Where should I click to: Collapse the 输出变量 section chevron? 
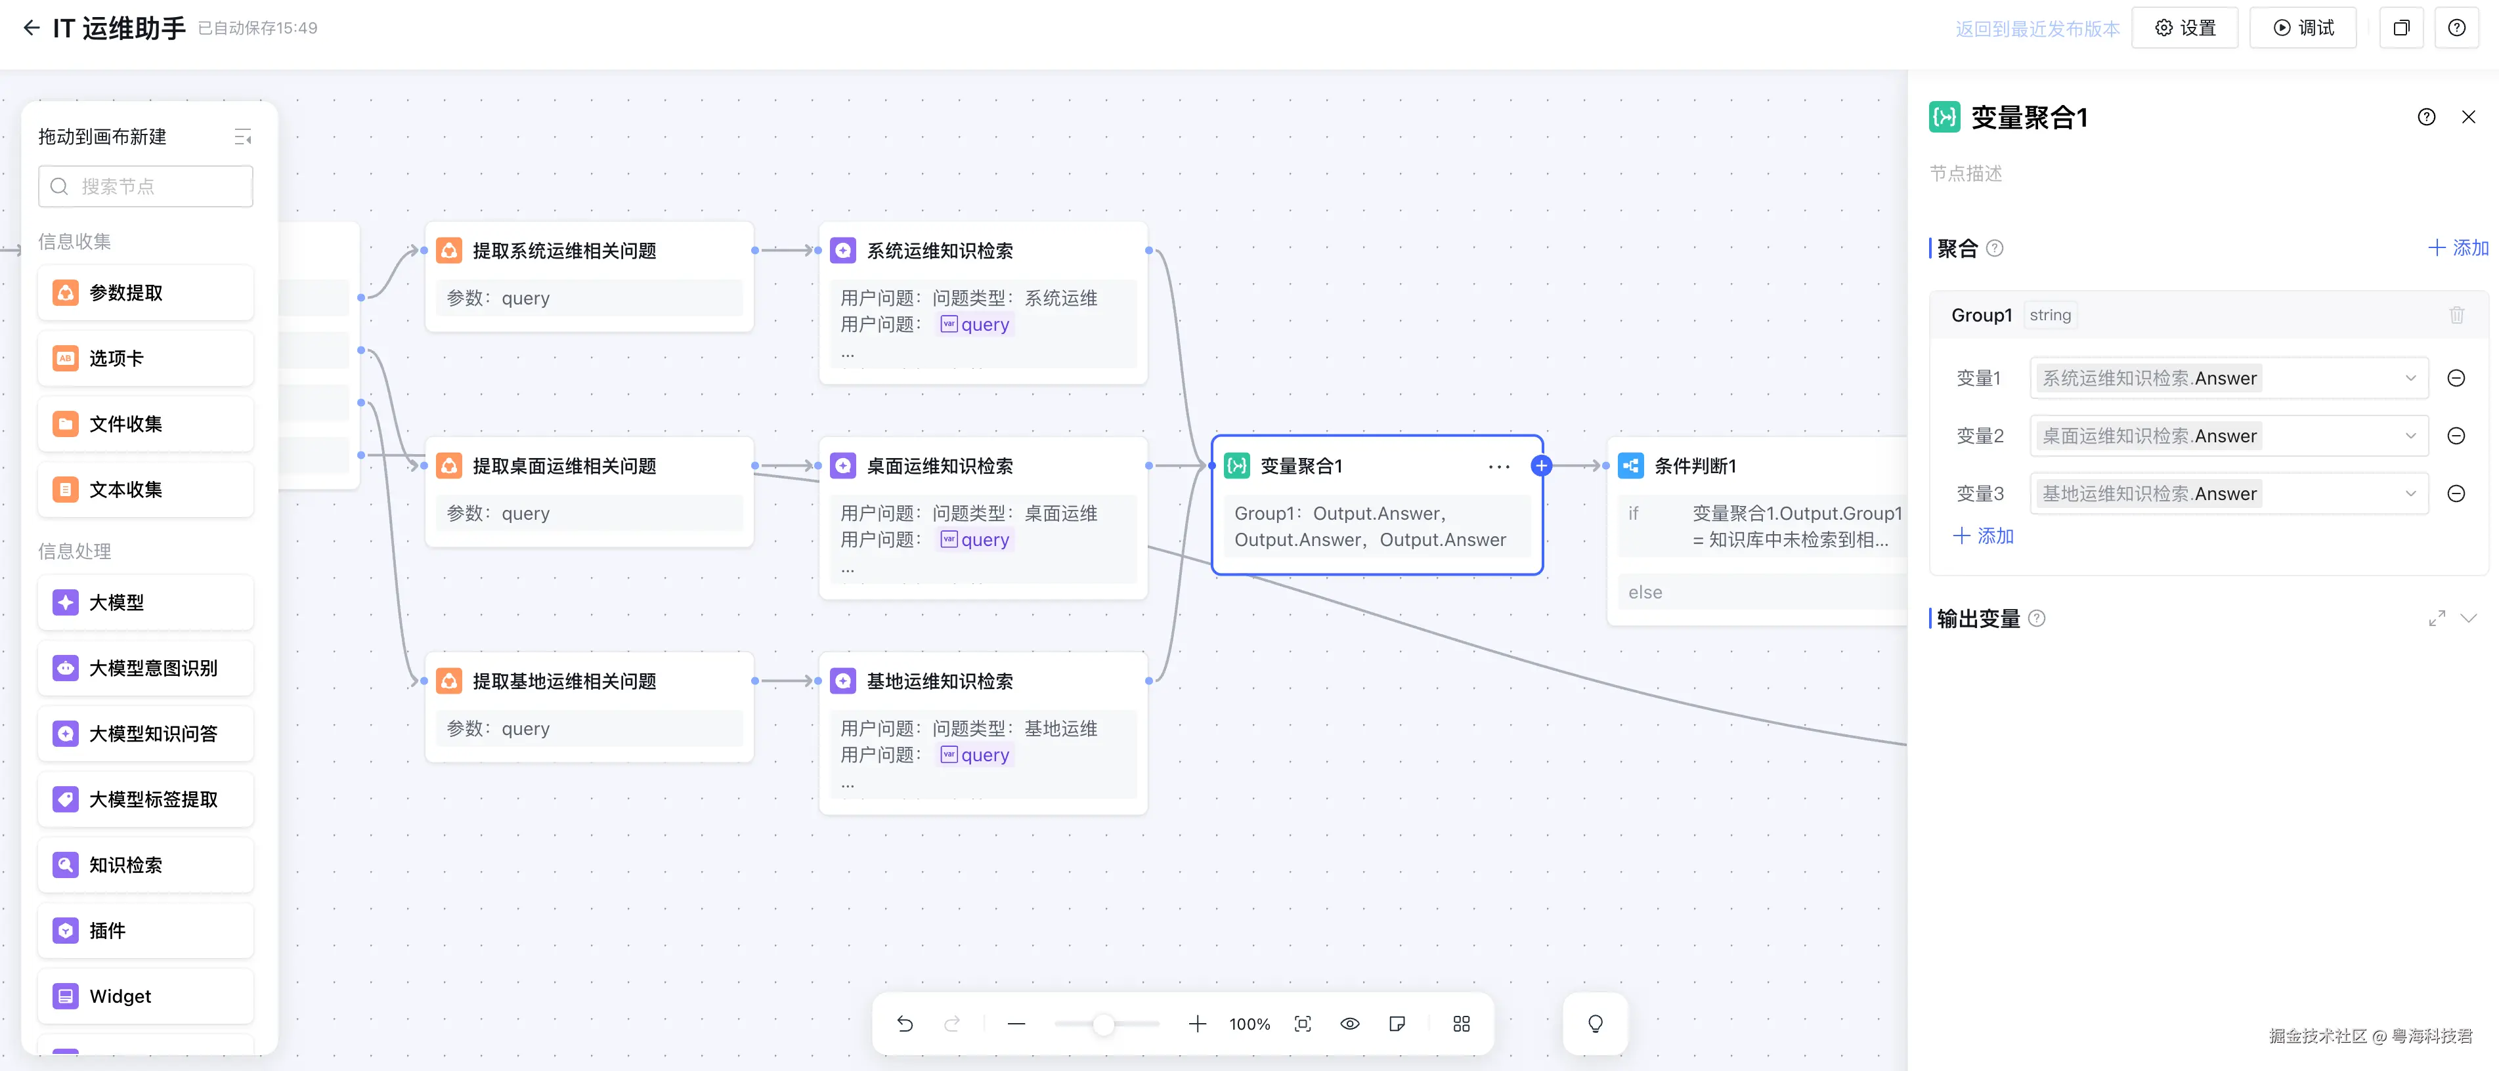coord(2469,618)
